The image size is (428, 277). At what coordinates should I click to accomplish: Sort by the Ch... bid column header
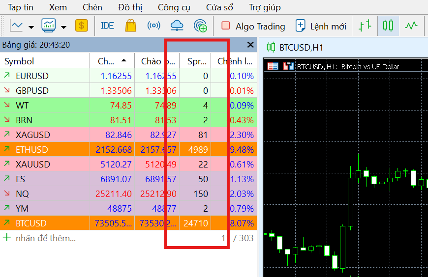112,61
